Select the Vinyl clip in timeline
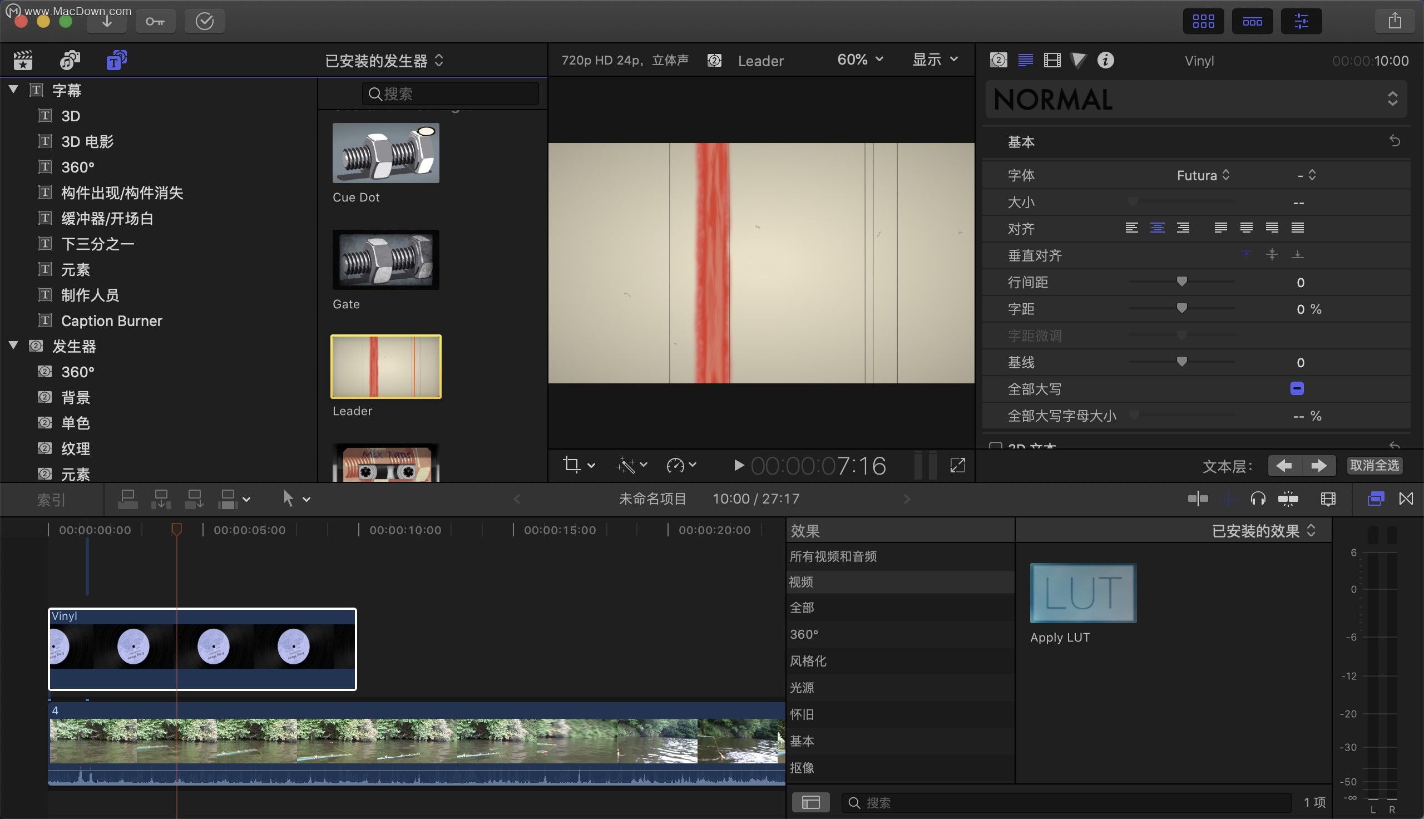The height and width of the screenshot is (819, 1424). [x=202, y=649]
